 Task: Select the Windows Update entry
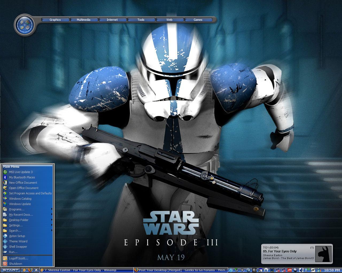[x=28, y=204]
